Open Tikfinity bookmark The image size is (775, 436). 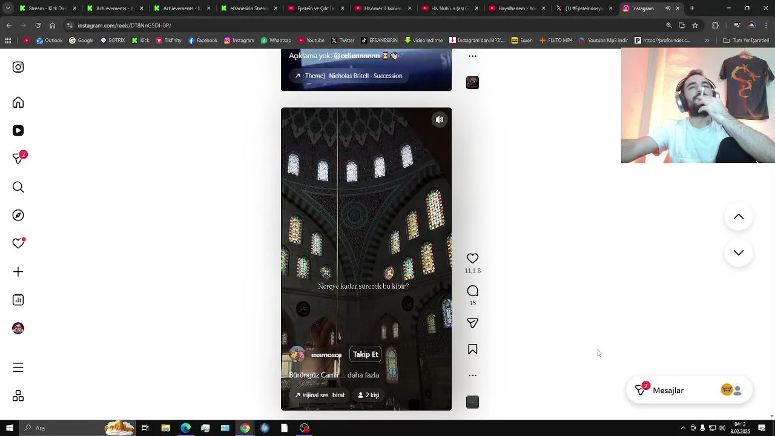click(168, 41)
